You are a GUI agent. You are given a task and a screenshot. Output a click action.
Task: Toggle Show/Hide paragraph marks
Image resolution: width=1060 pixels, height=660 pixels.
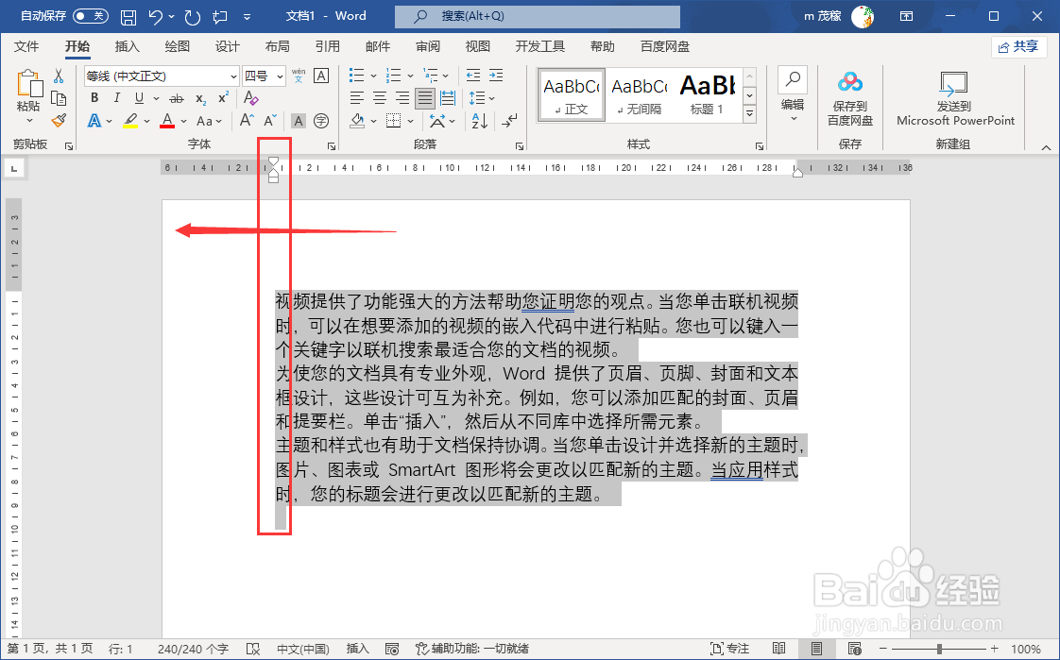[x=509, y=121]
